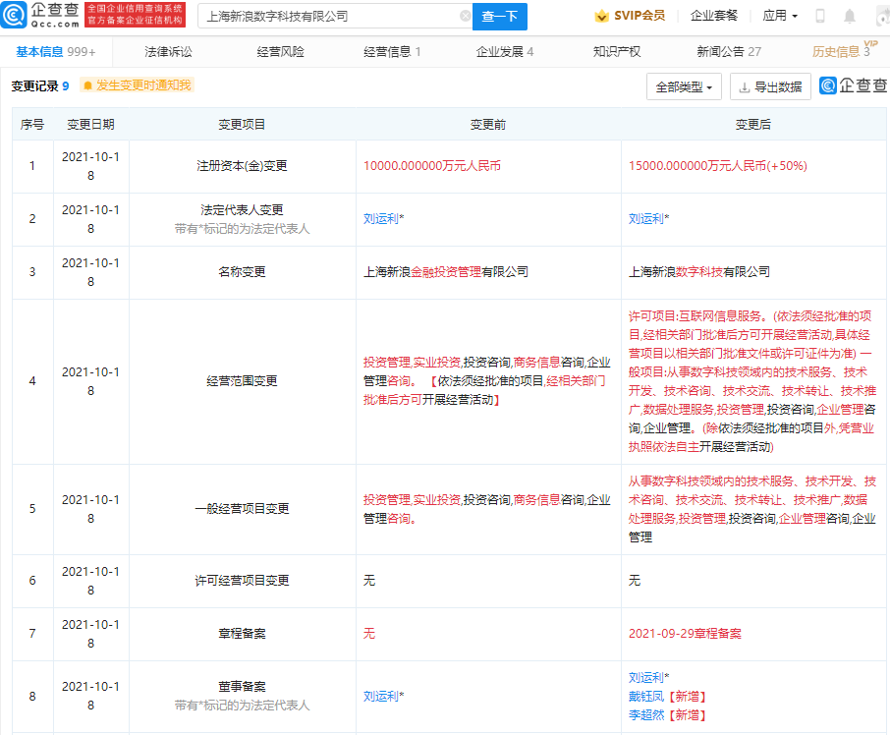Click the 企查查 watermark logo beside export

852,86
